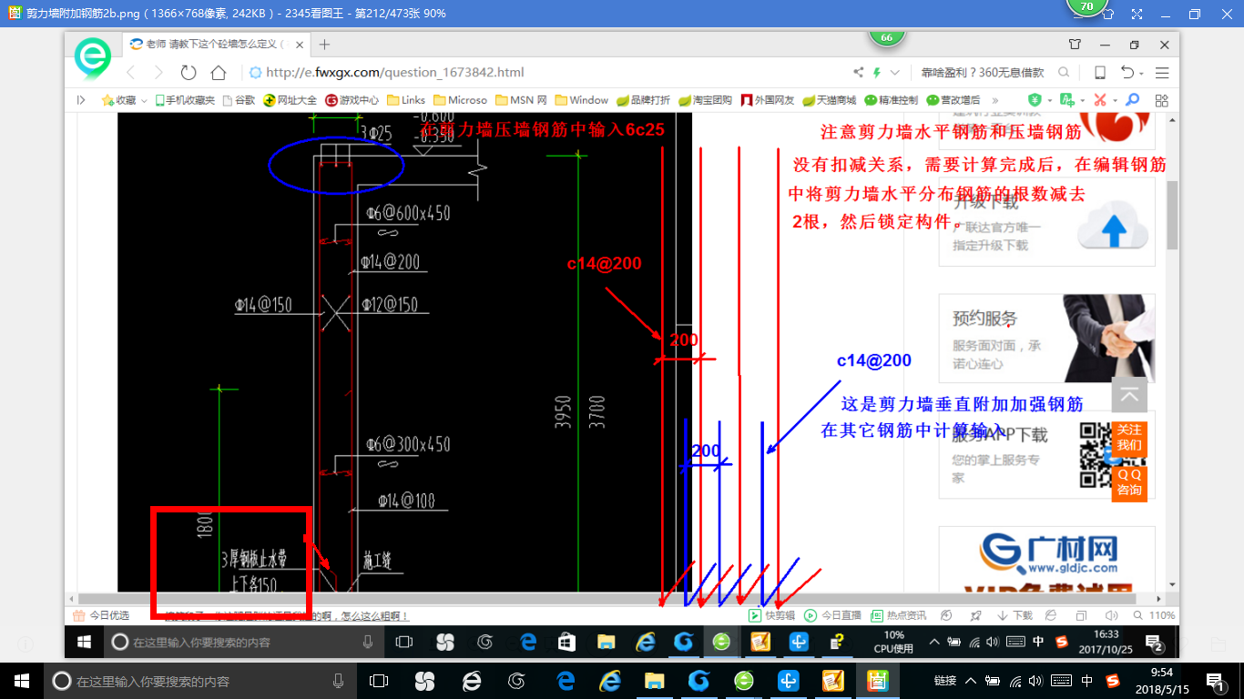This screenshot has width=1244, height=699.
Task: Click the green lightning speed-mode icon
Action: click(877, 73)
